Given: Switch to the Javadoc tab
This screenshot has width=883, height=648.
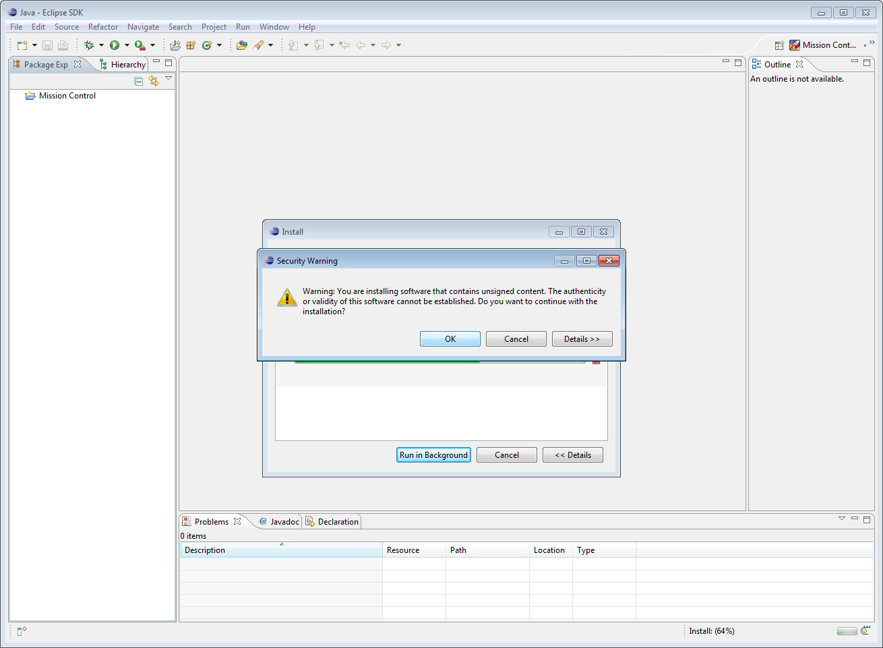Looking at the screenshot, I should pyautogui.click(x=280, y=522).
